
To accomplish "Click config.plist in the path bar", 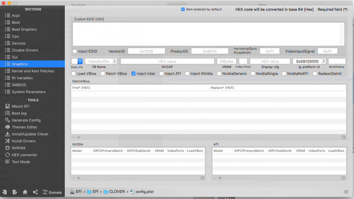I will pos(142,192).
